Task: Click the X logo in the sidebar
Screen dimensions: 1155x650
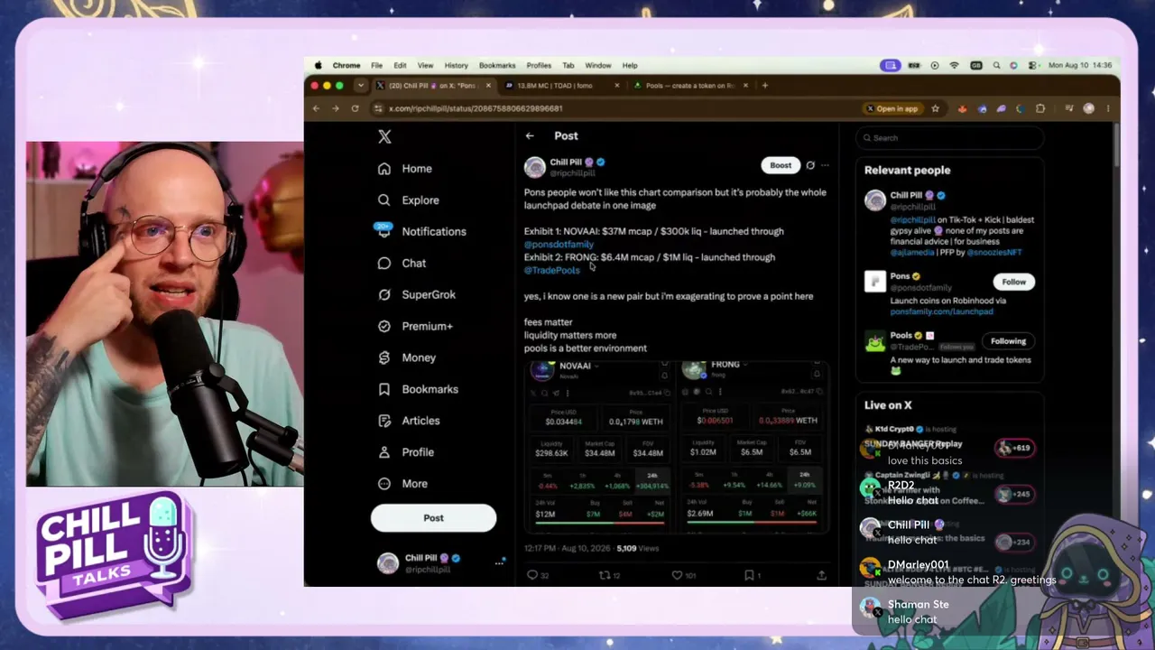Action: coord(384,136)
